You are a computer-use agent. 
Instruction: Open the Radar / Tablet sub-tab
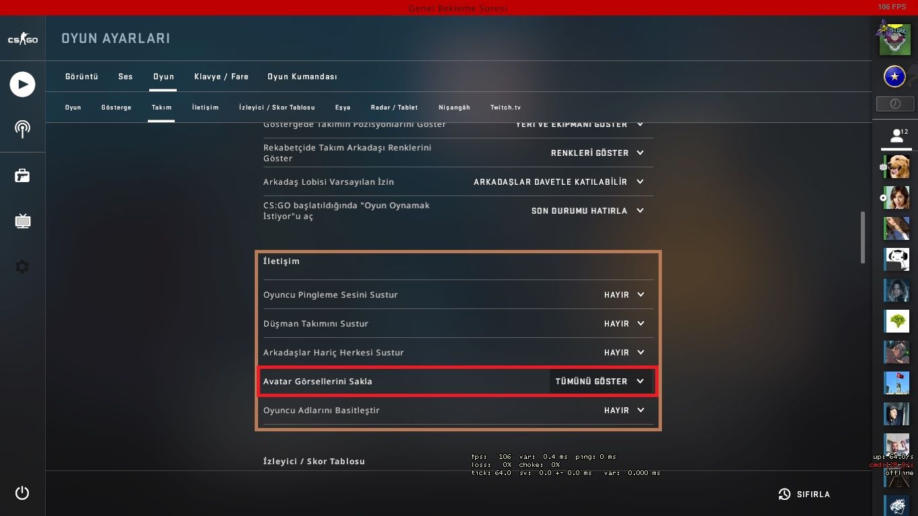(x=394, y=107)
